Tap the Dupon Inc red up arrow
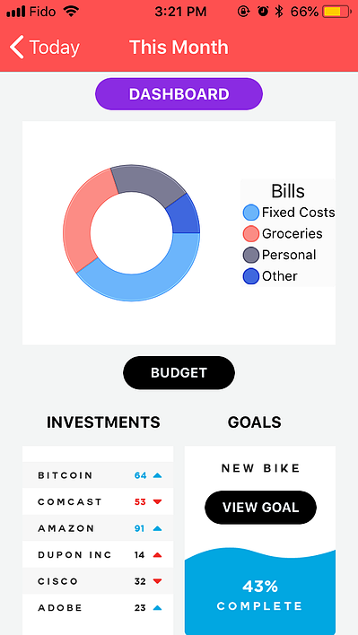 tap(158, 555)
